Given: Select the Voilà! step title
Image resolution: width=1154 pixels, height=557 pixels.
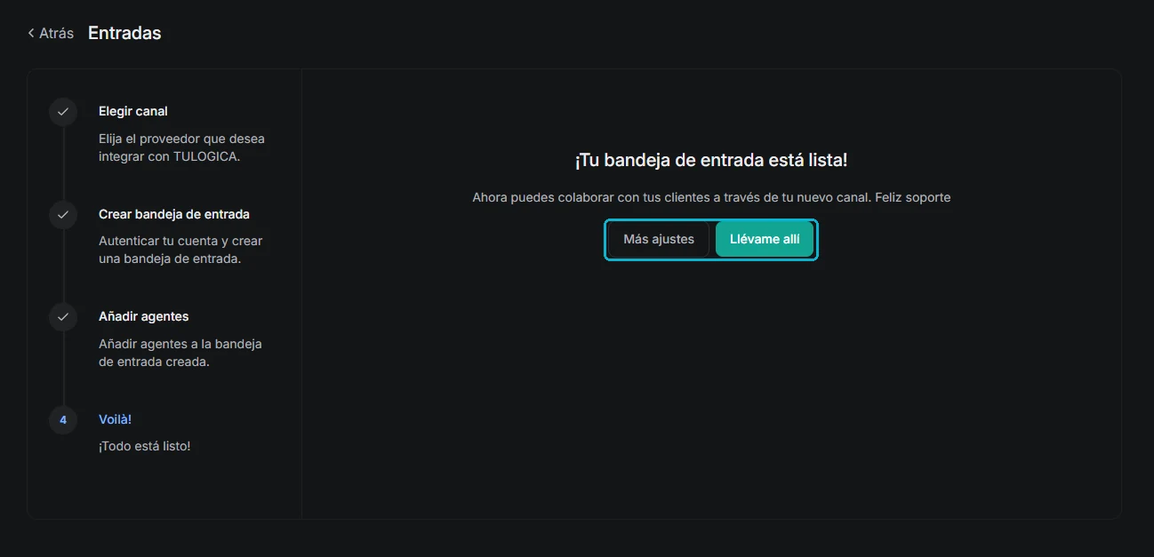Looking at the screenshot, I should click(x=115, y=419).
